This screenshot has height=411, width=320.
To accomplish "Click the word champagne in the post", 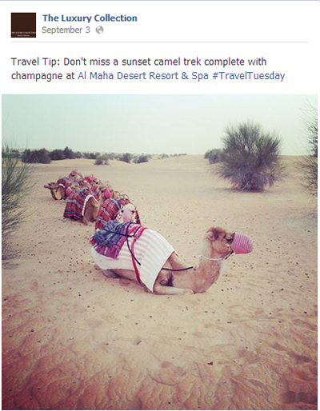I will pos(37,77).
